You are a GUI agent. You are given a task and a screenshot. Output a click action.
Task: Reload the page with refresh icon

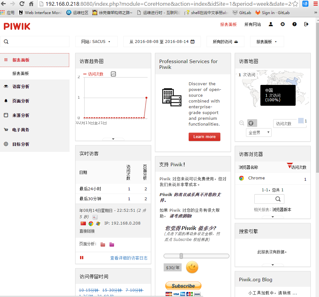[x=22, y=4]
